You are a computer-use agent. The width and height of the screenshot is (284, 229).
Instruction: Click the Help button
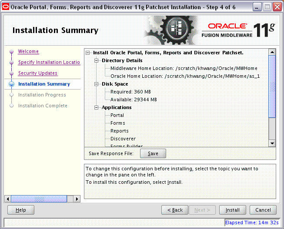[x=21, y=210]
